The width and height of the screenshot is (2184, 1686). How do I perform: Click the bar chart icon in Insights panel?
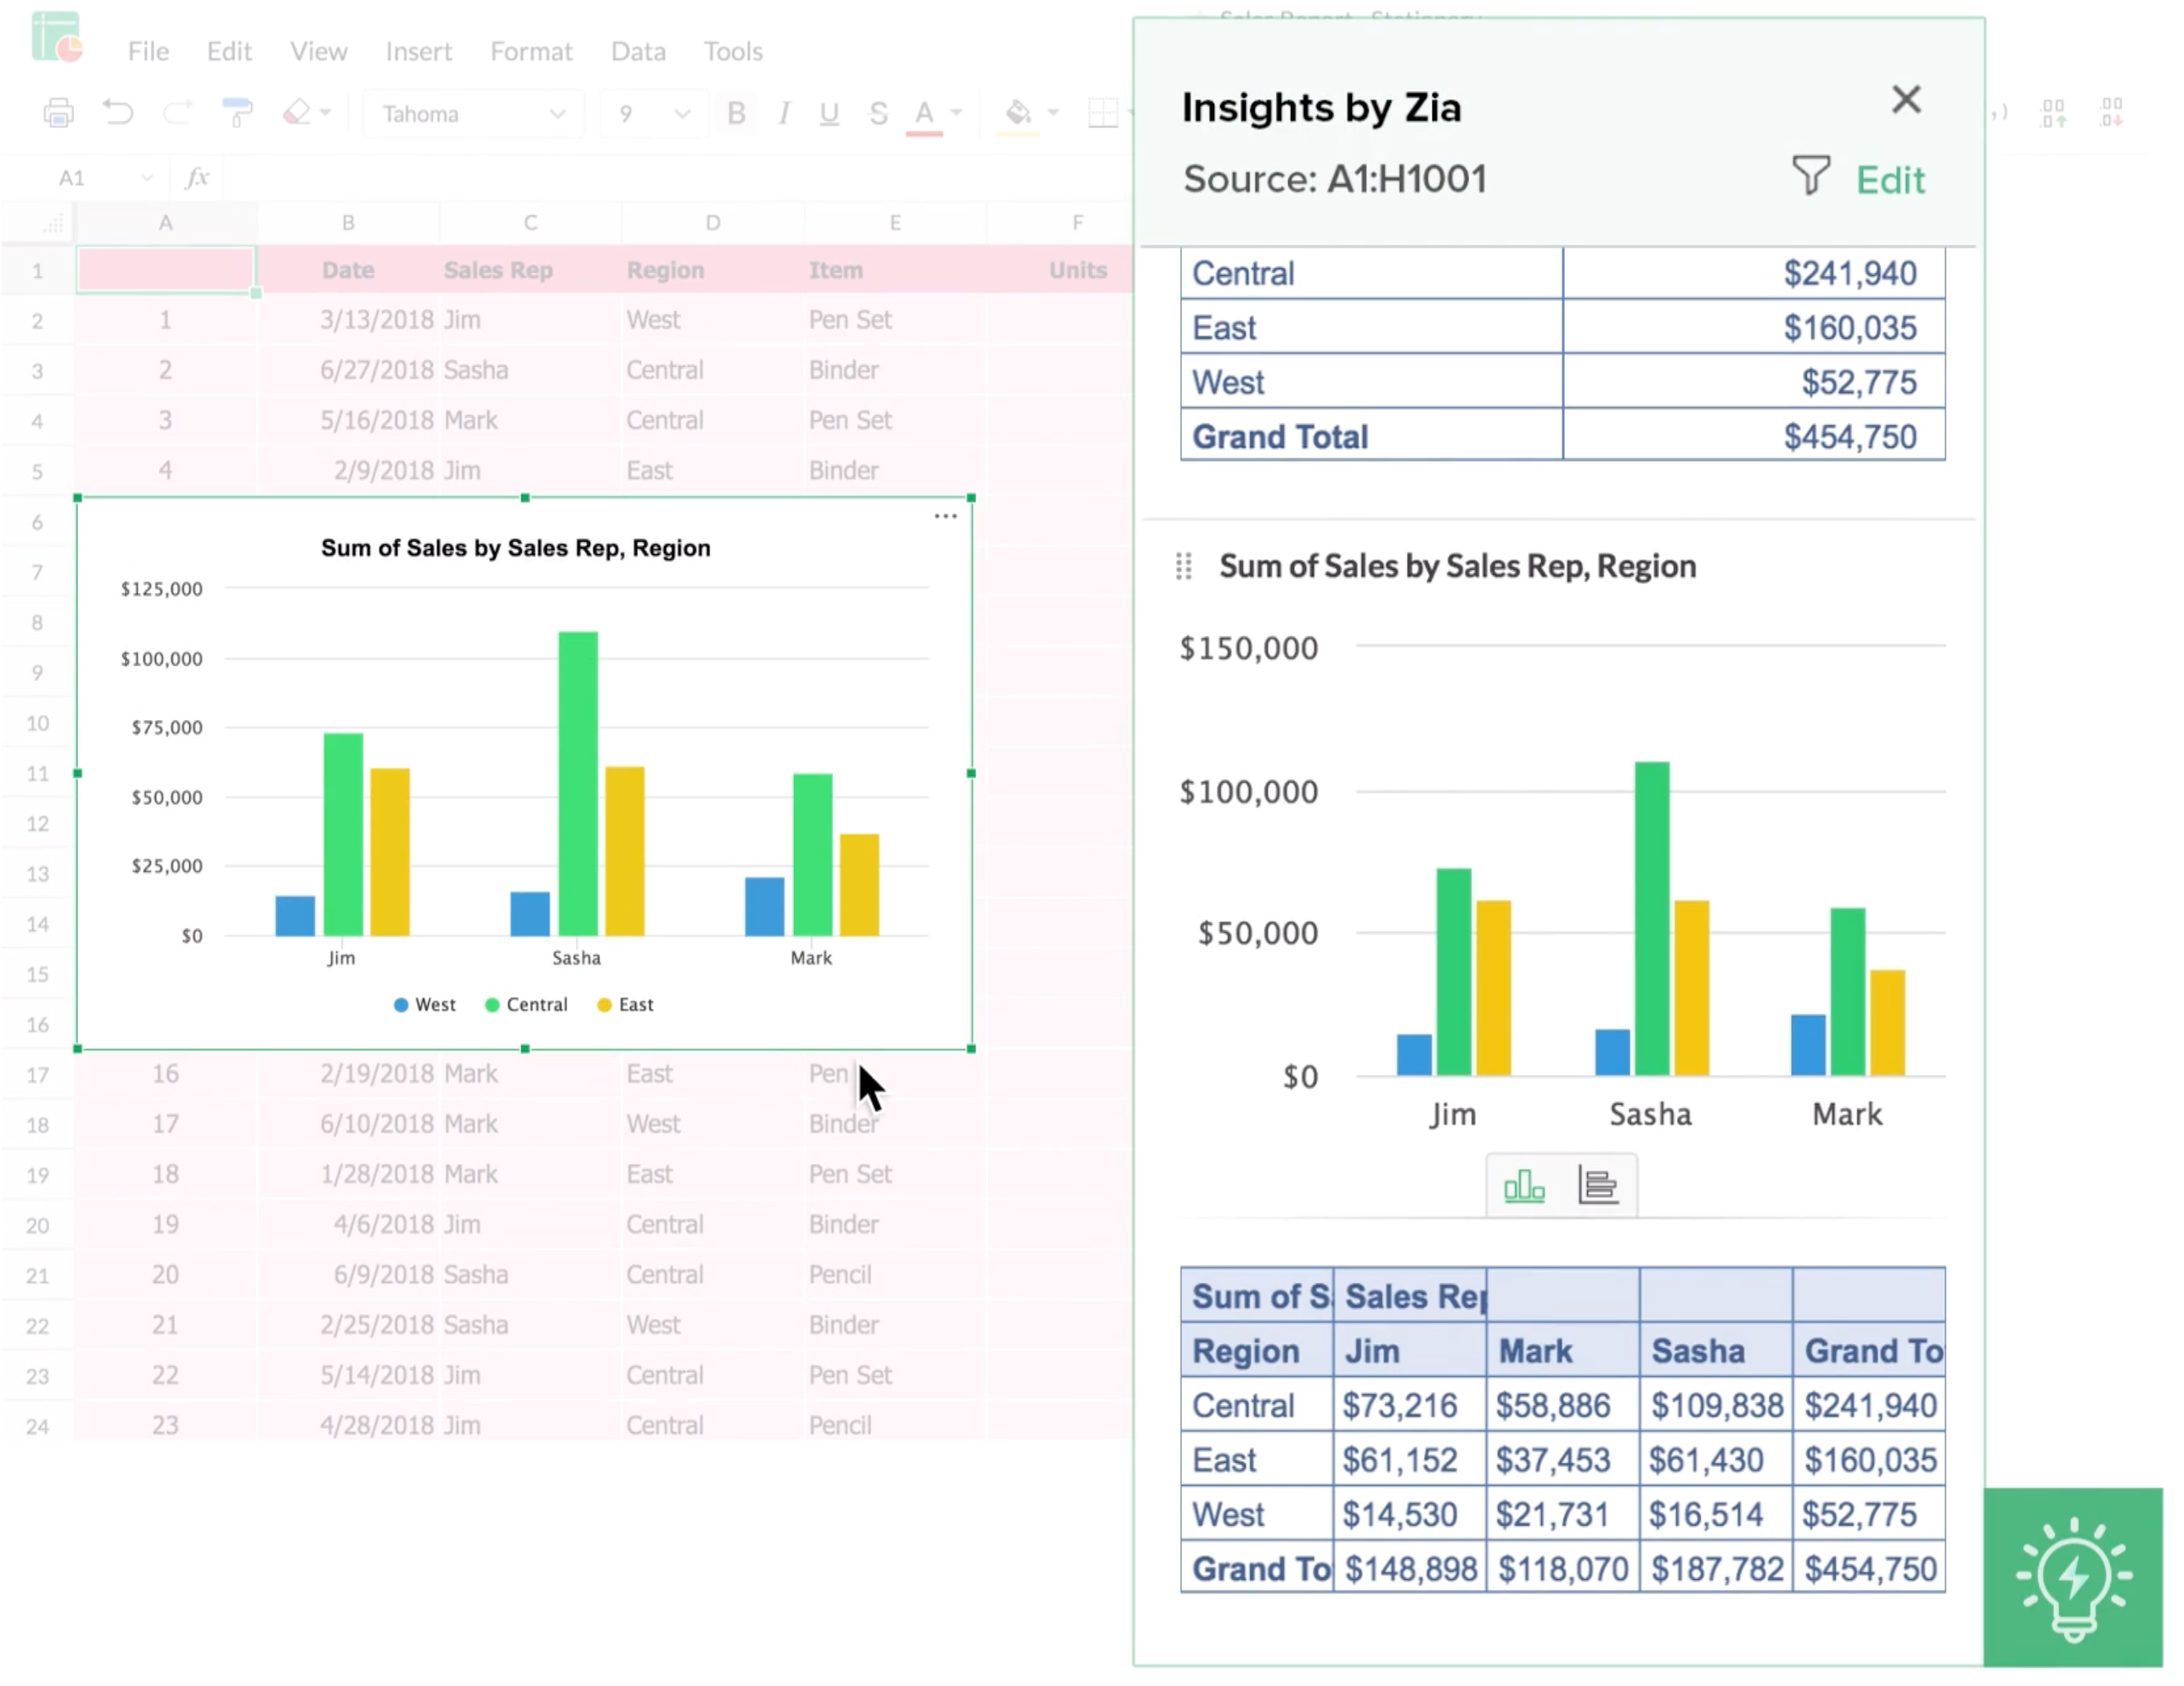[1522, 1185]
